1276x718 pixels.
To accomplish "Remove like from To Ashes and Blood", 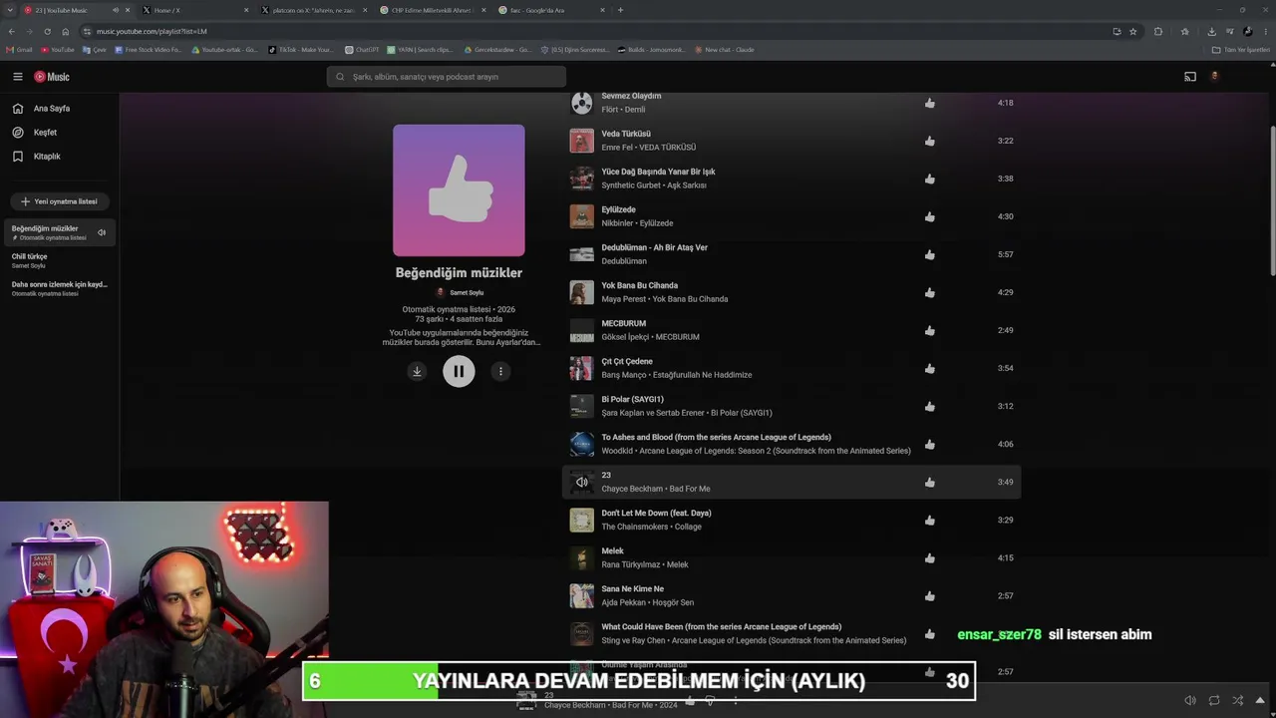I will click(930, 444).
